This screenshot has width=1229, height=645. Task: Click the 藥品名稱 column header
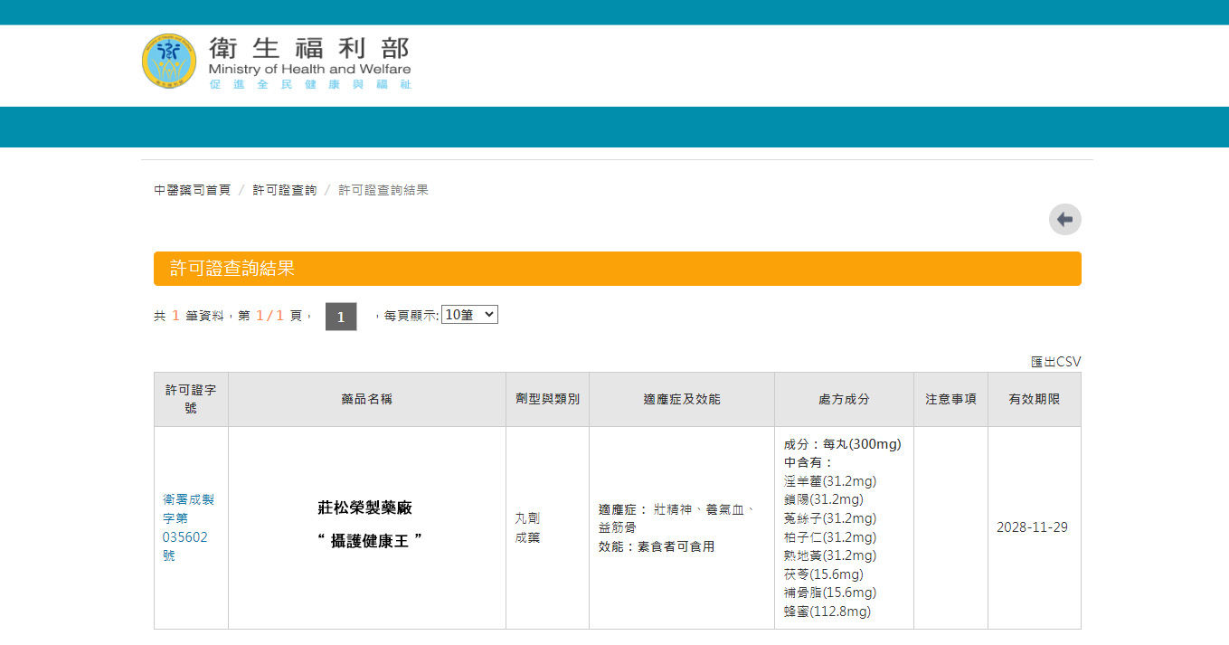point(367,399)
